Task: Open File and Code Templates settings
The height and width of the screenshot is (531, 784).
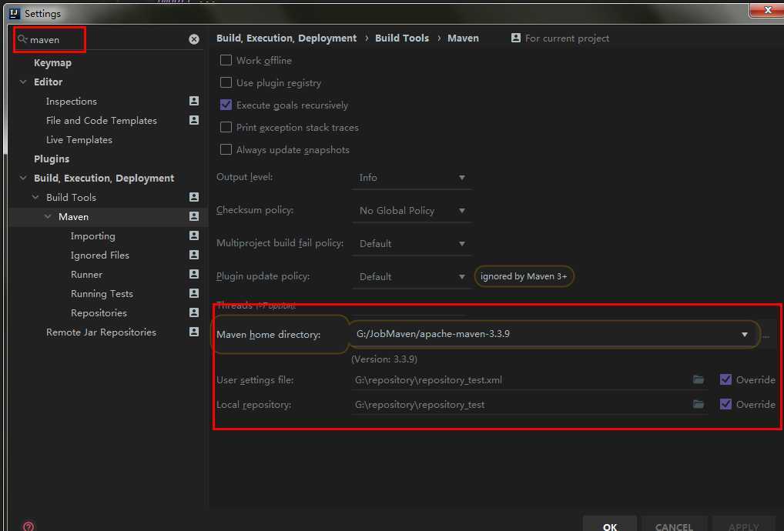Action: click(x=102, y=120)
